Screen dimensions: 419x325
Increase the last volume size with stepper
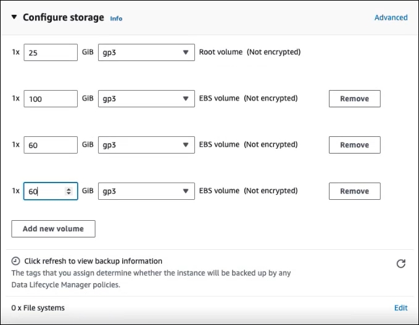point(68,189)
